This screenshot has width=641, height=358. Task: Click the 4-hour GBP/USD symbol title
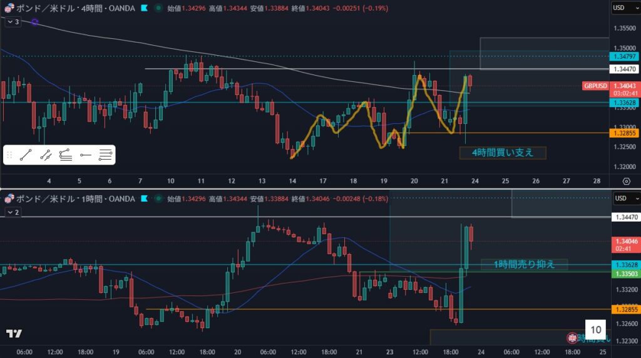pyautogui.click(x=69, y=8)
